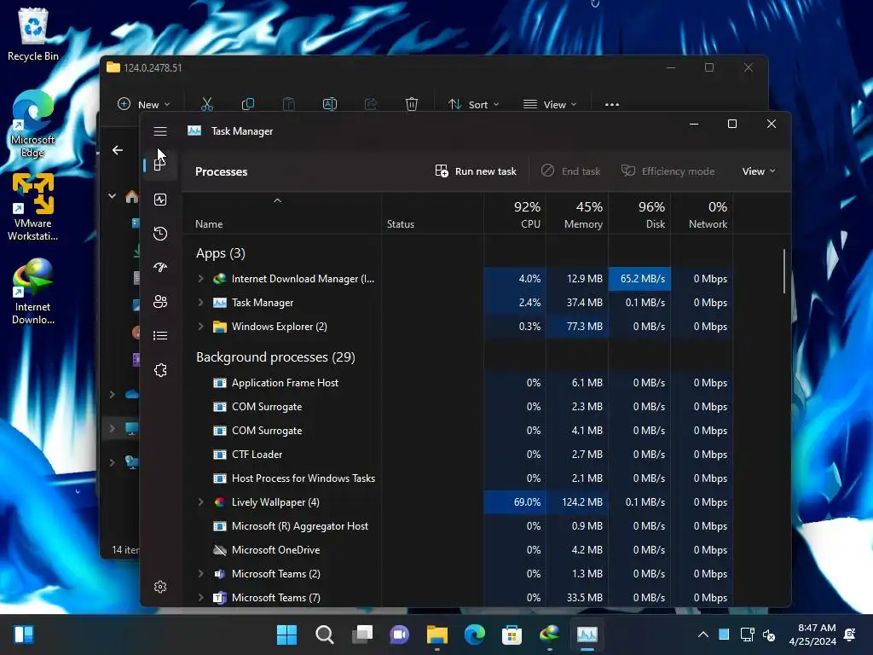Open Details page in Task Manager sidebar
Image resolution: width=873 pixels, height=655 pixels.
coord(160,335)
